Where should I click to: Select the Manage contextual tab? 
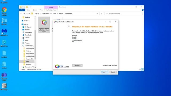[x=51, y=7]
